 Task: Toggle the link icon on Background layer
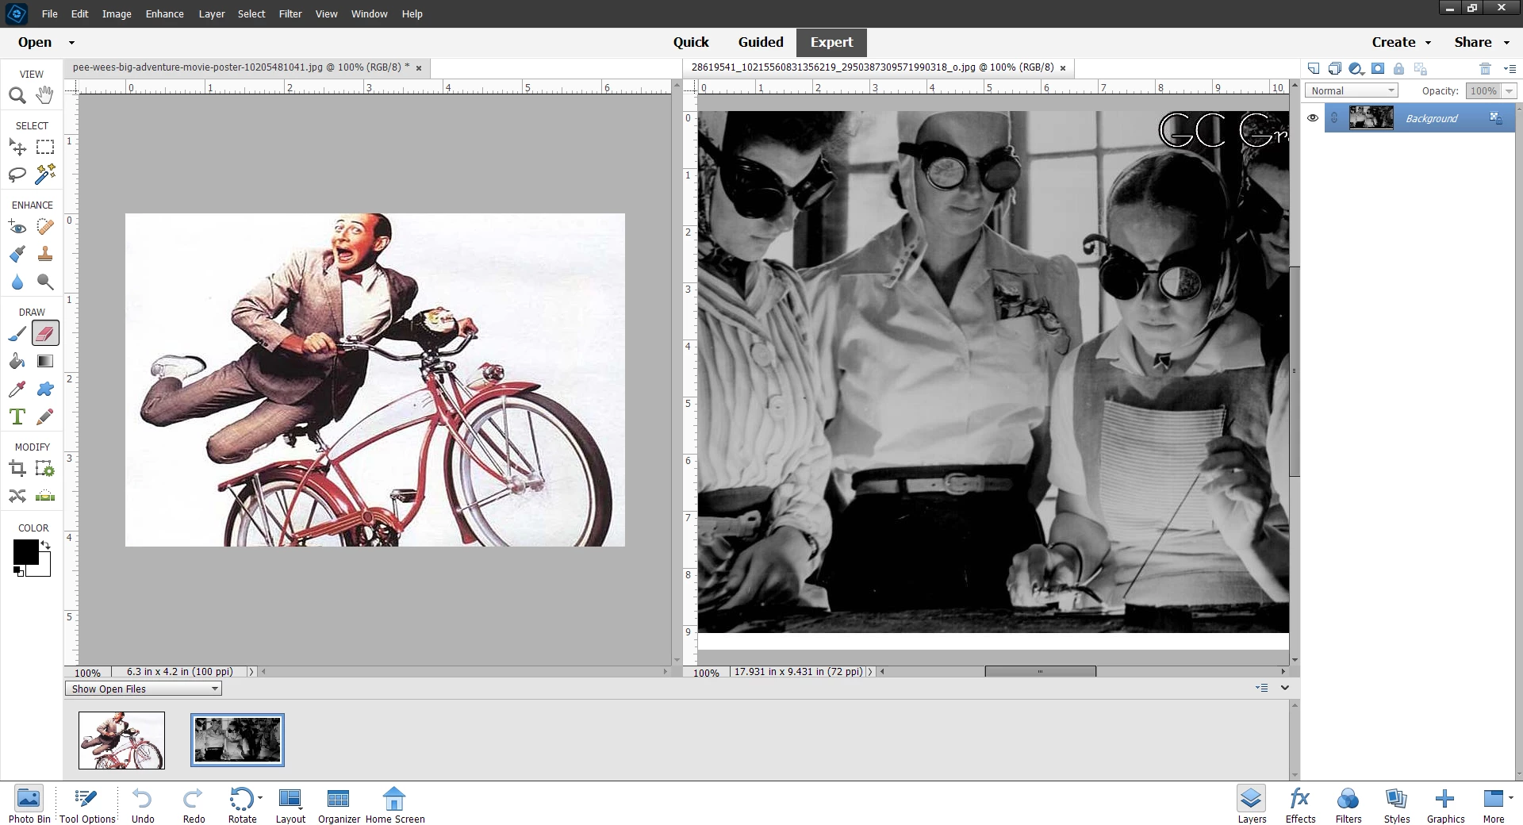(1334, 118)
